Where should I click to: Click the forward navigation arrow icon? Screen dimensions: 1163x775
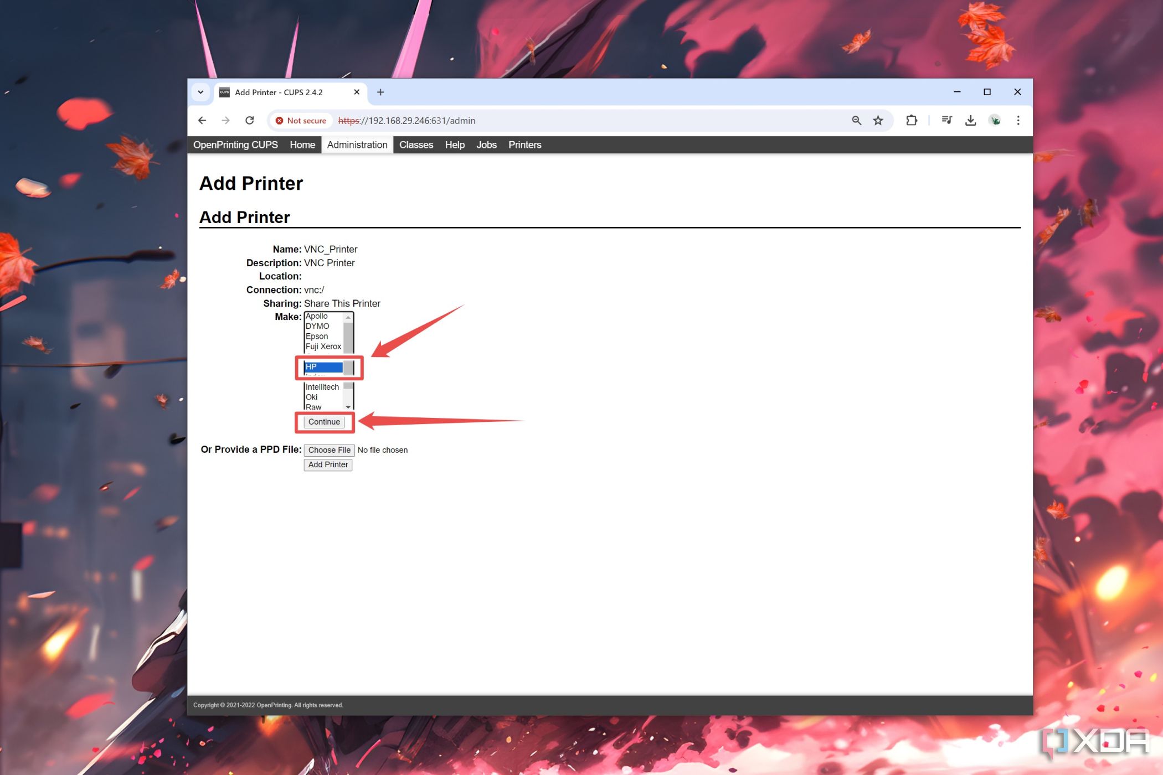click(x=225, y=120)
